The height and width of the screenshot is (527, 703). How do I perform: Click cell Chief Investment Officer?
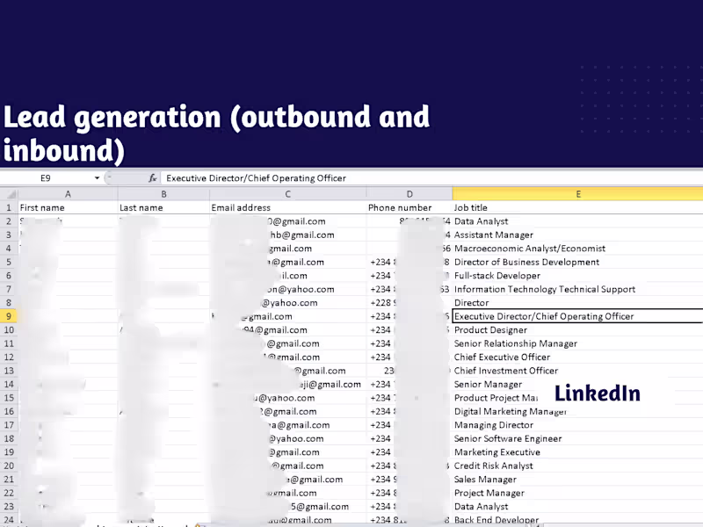pos(578,371)
